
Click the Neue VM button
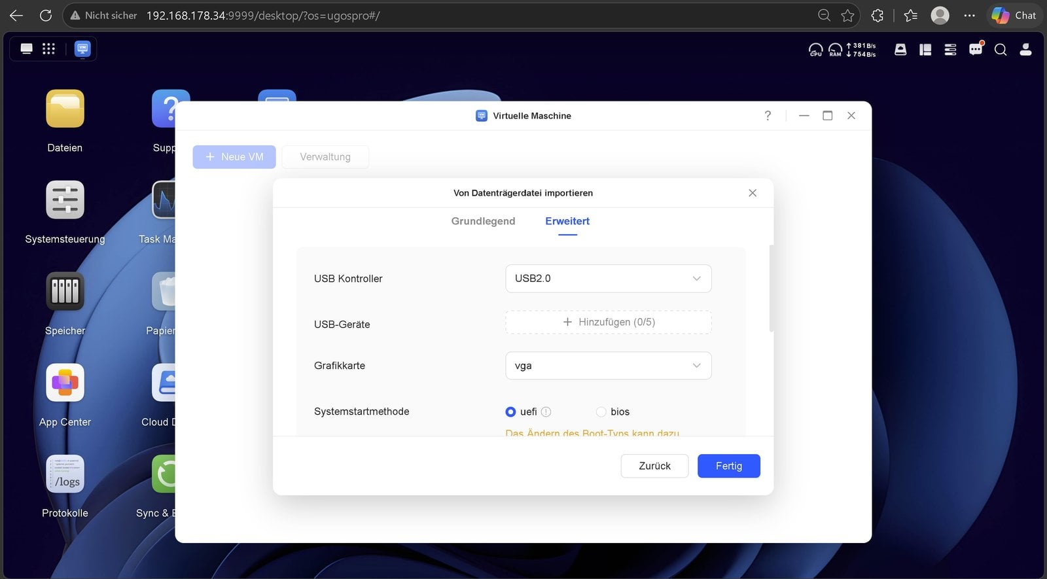coord(234,157)
